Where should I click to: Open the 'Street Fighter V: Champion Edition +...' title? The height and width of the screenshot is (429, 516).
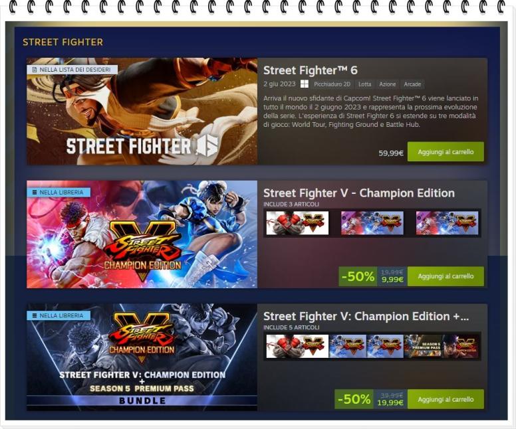coord(366,316)
